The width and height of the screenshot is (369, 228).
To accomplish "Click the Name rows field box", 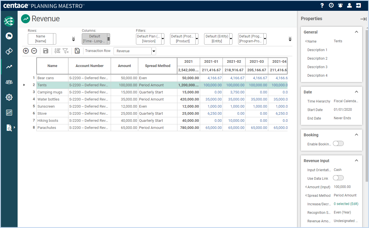I will pos(41,39).
